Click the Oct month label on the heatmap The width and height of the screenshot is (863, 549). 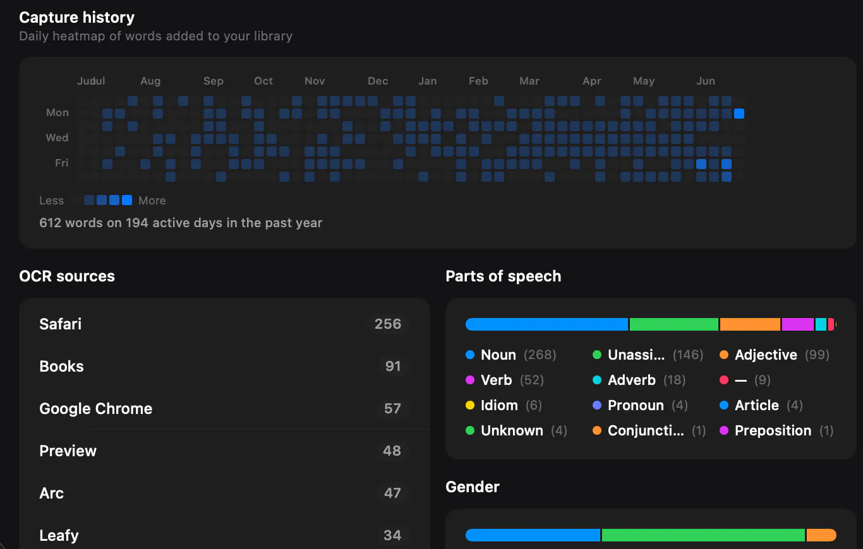[x=263, y=81]
